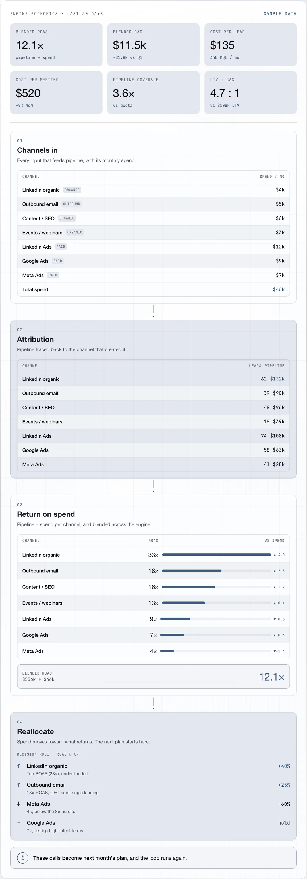Click the 12.1× value in the Blended ROAS summary
The width and height of the screenshot is (307, 879).
pos(271,677)
